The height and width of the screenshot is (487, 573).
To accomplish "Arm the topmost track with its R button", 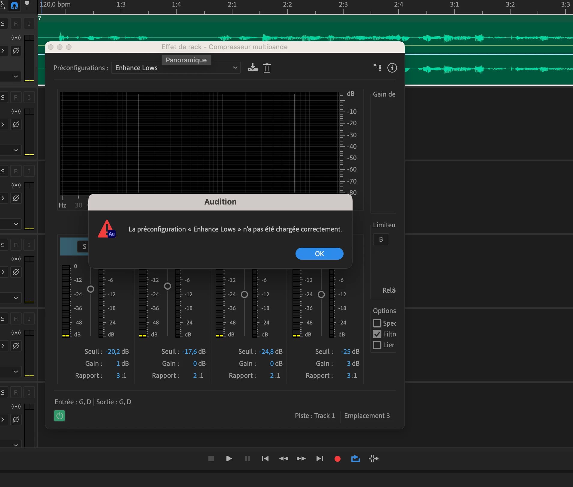I will pyautogui.click(x=16, y=24).
